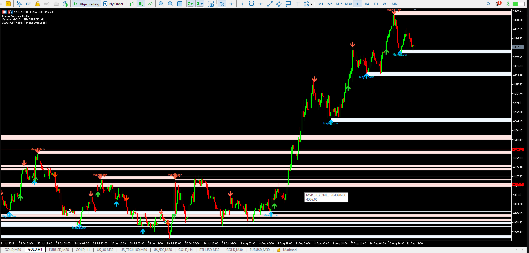Click the MSP_H_ZONE tooltip label
Image resolution: width=529 pixels, height=253 pixels.
tap(326, 197)
